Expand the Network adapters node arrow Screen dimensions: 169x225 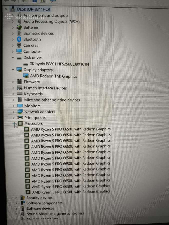pyautogui.click(x=14, y=112)
